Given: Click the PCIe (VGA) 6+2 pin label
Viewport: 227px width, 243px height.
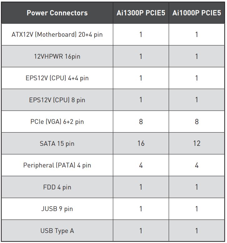Looking at the screenshot, I should click(x=57, y=121).
